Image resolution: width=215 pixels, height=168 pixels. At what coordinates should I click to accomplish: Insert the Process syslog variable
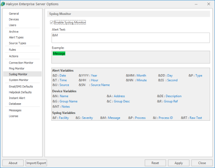pos(140,118)
